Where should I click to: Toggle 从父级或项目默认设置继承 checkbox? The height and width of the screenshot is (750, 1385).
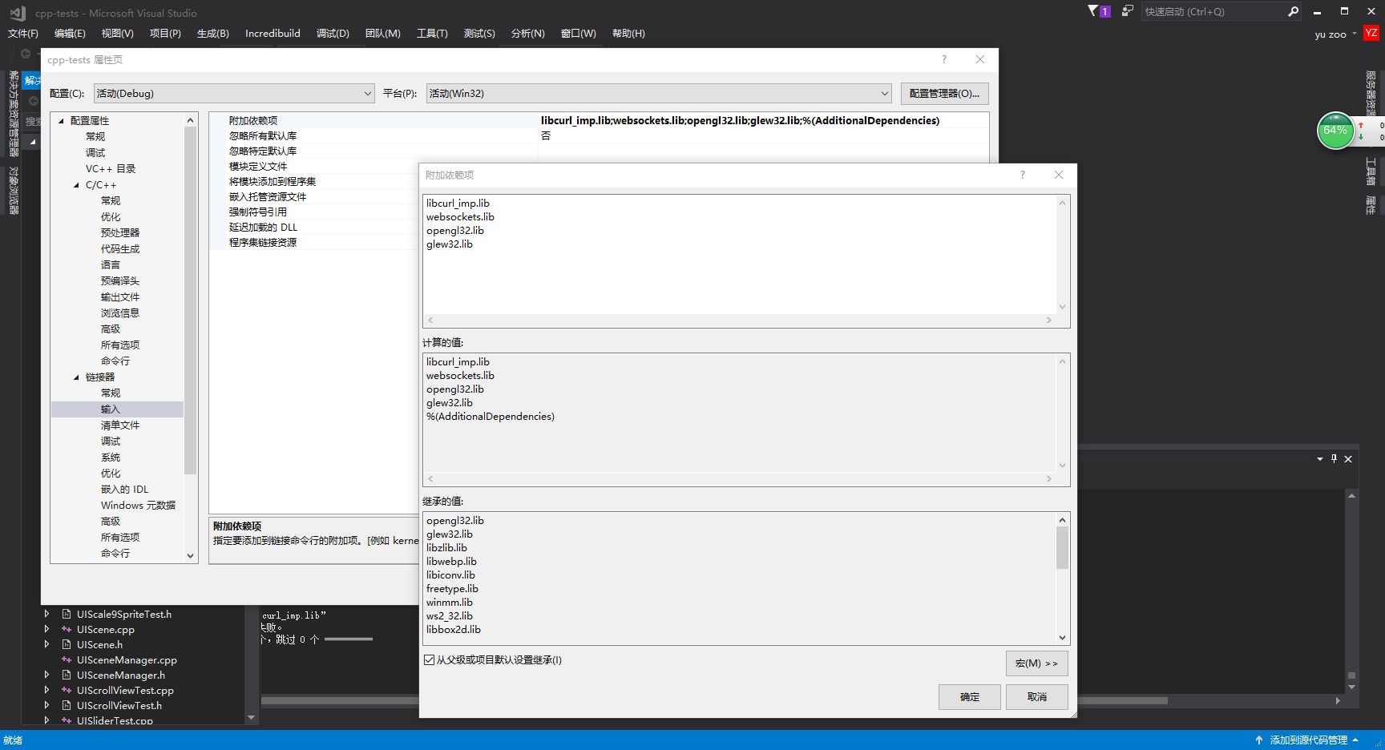pyautogui.click(x=429, y=660)
